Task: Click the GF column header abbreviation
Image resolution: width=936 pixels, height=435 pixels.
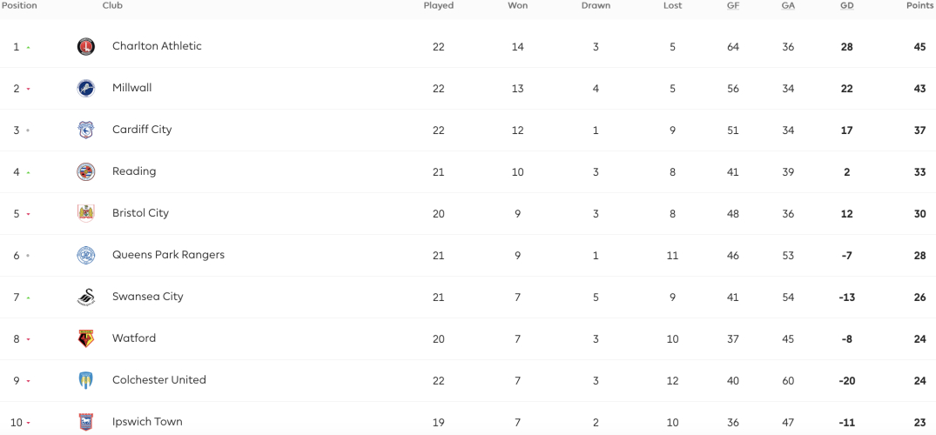Action: coord(733,5)
